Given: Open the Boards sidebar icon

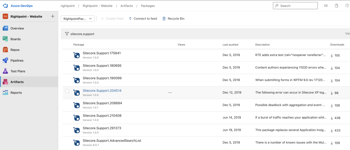Looking at the screenshot, I should click(5, 39).
